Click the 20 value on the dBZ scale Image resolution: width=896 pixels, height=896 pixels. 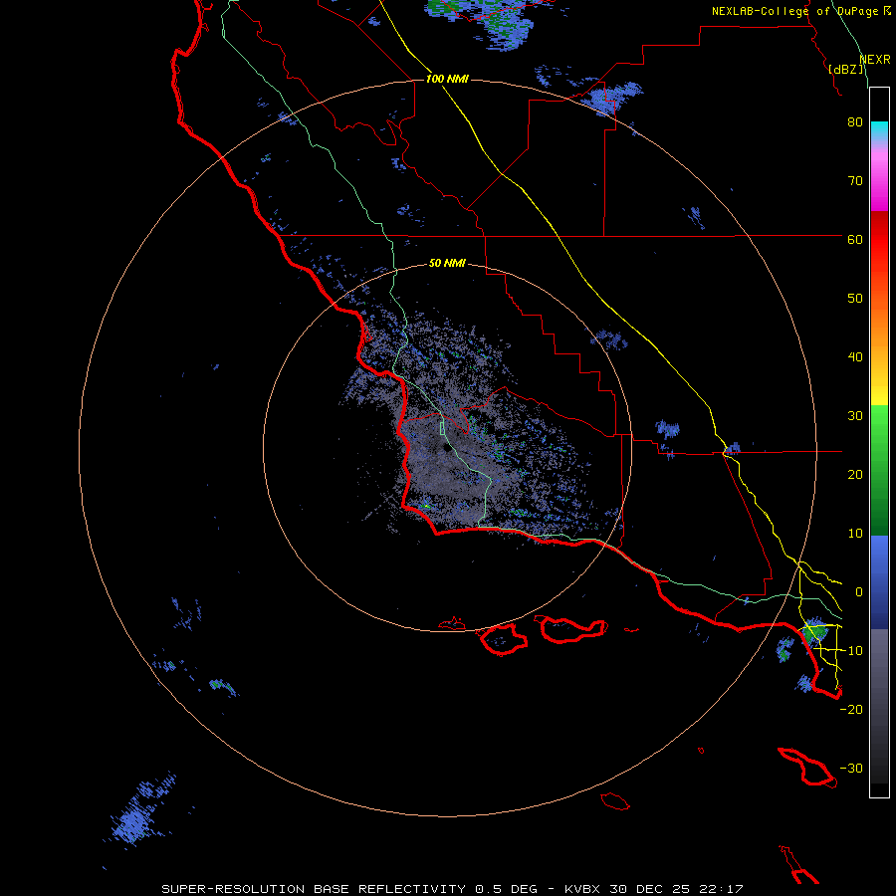[855, 475]
